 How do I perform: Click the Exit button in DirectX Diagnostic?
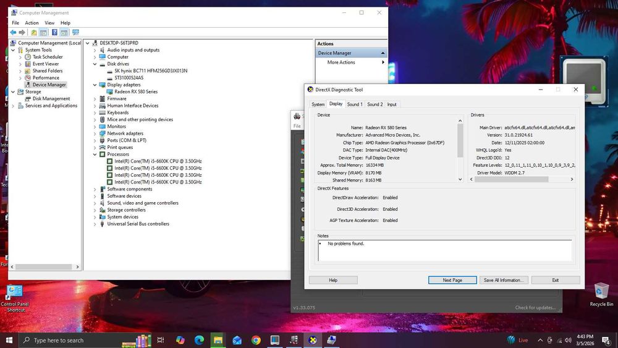pyautogui.click(x=556, y=280)
